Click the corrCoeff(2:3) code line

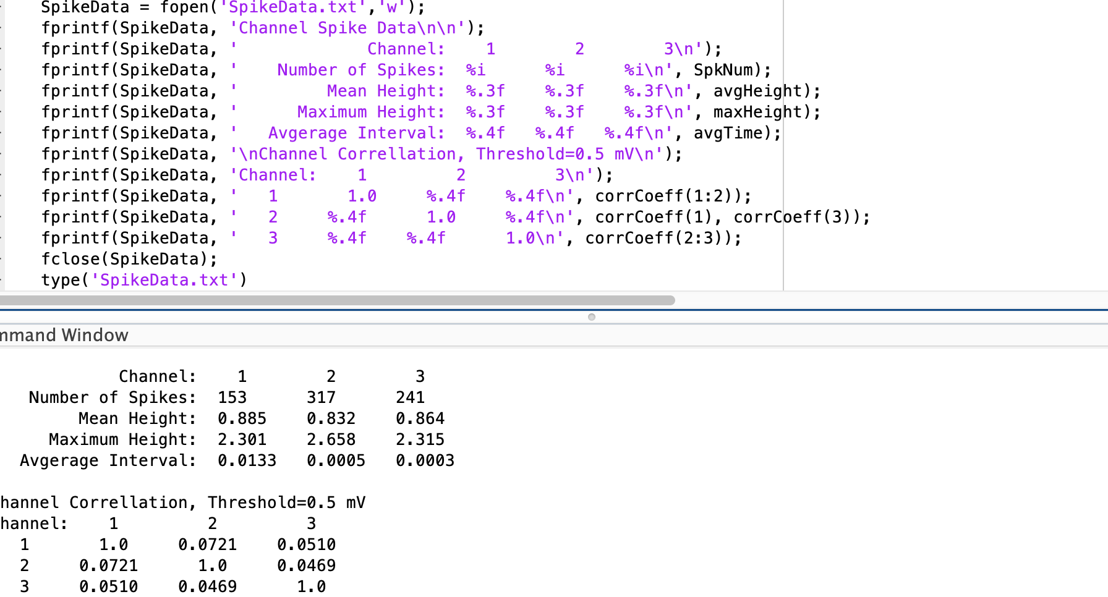[391, 239]
